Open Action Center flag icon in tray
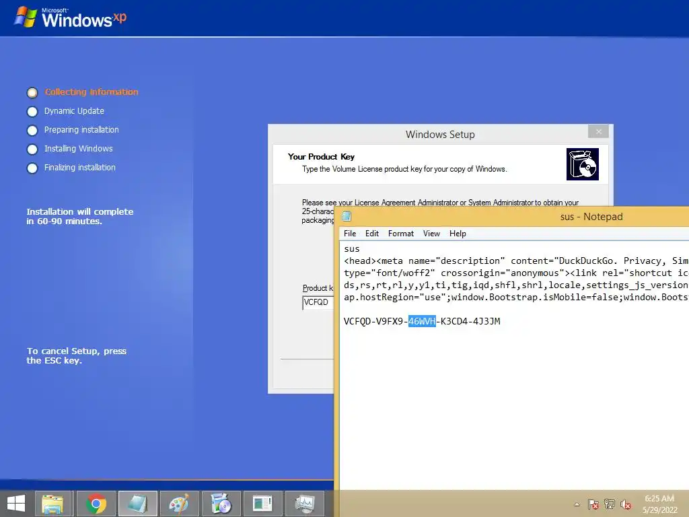The image size is (689, 517). tap(593, 504)
